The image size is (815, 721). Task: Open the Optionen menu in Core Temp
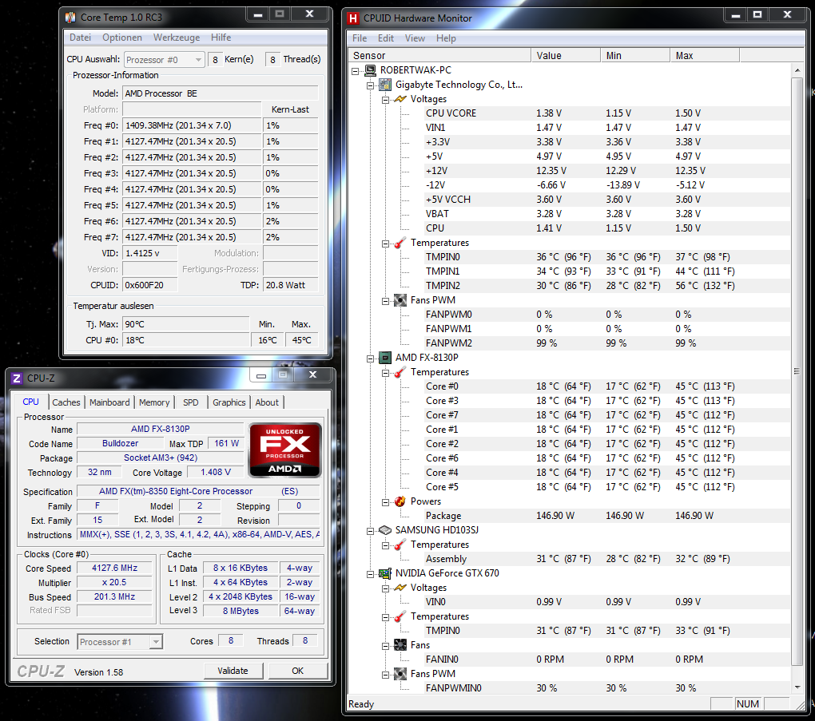(122, 38)
